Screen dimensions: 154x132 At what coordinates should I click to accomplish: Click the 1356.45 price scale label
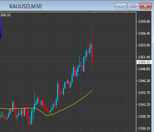(144, 33)
